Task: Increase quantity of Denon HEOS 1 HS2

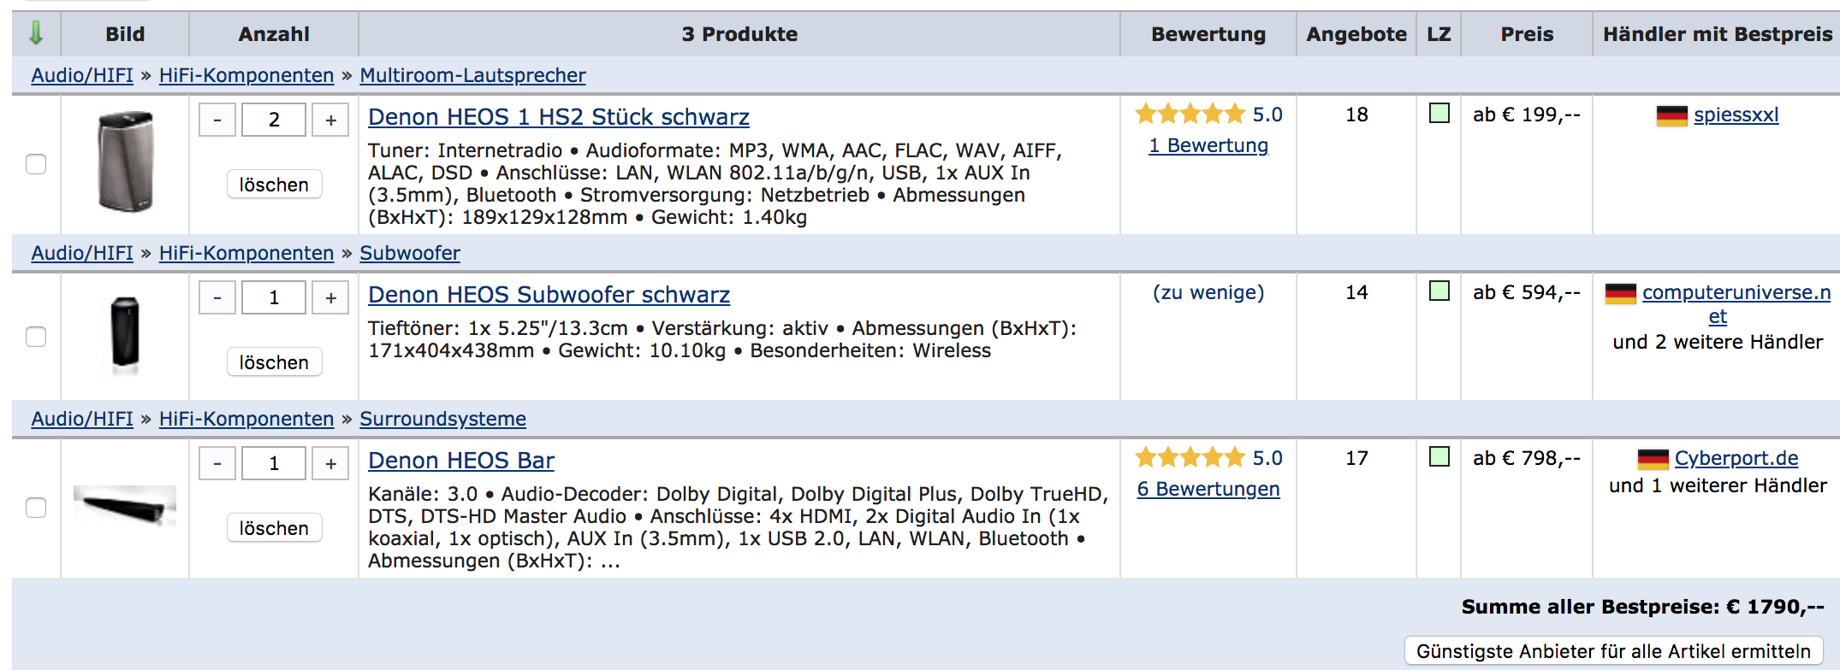Action: [x=331, y=120]
